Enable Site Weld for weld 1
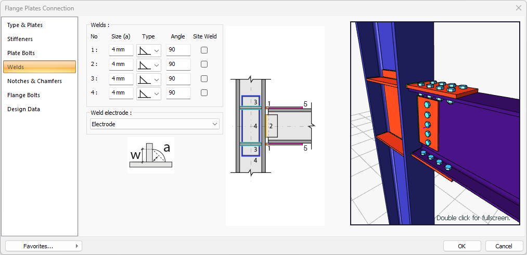 tap(204, 50)
